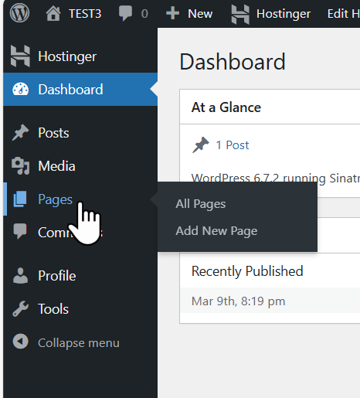
Task: Open the 1 Post link
Action: click(x=233, y=145)
